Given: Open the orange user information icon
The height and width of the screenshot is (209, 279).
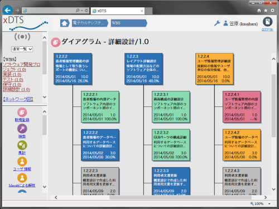Looking at the screenshot, I should 22,162.
